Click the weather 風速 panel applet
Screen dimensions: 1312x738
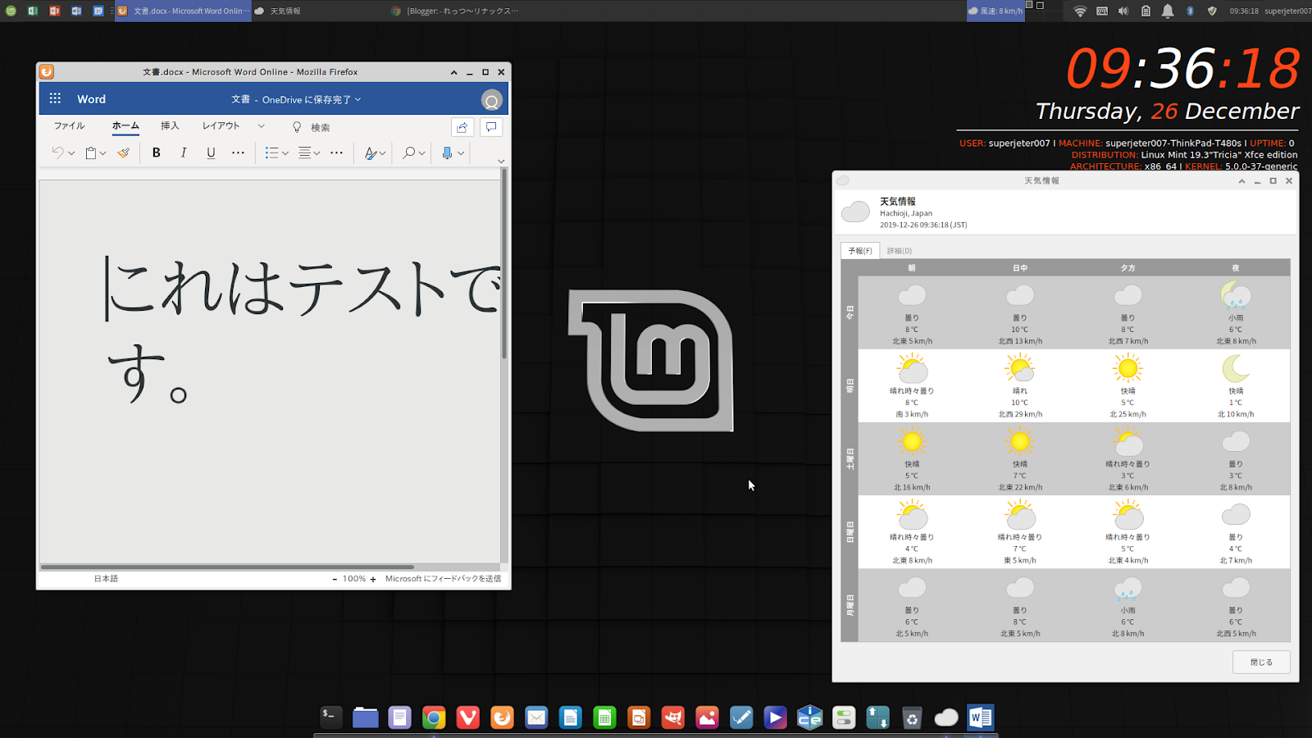tap(995, 11)
